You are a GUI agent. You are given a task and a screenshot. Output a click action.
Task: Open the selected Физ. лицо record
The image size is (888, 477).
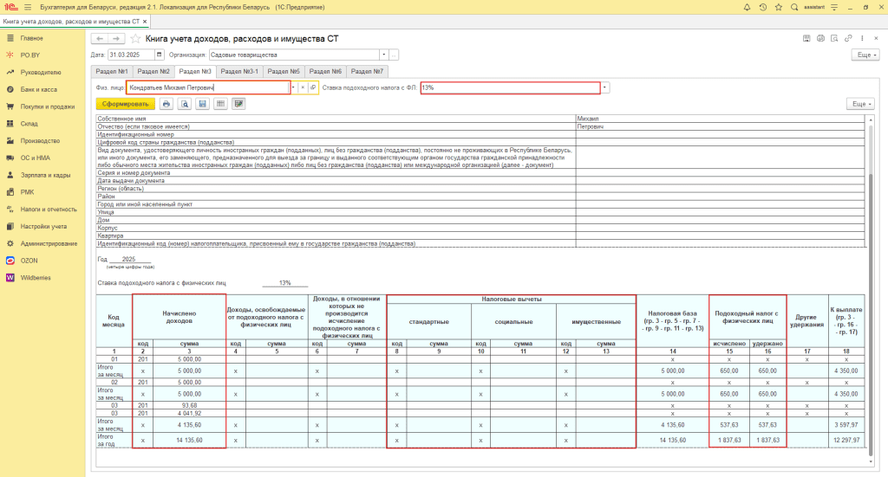pos(312,87)
